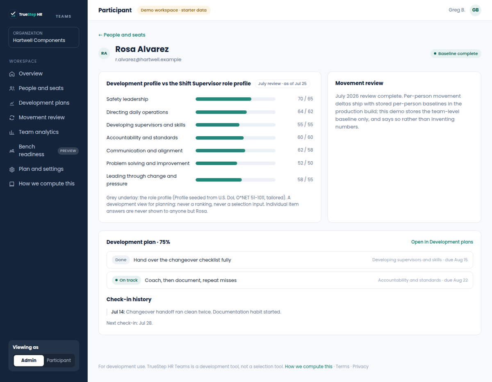Click the 62 / 58 score value
492x382 pixels.
[x=305, y=150]
